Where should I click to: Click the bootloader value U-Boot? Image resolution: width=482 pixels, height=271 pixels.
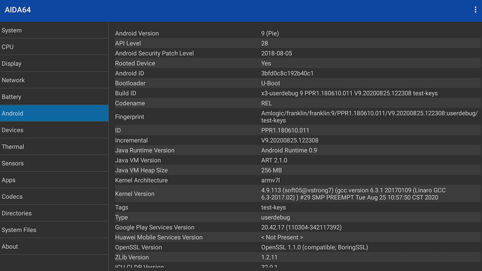(x=270, y=83)
